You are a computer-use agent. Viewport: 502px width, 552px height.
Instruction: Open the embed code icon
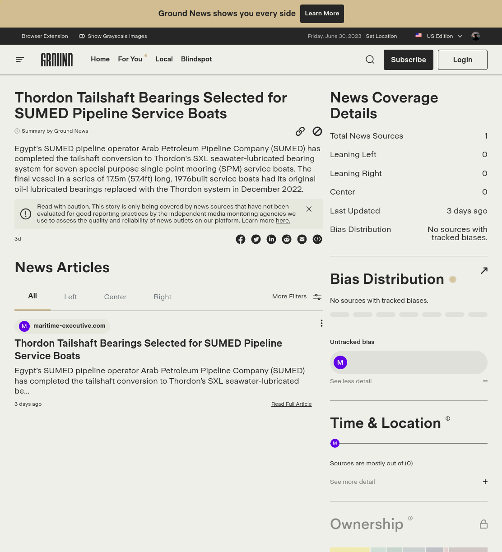click(x=317, y=239)
